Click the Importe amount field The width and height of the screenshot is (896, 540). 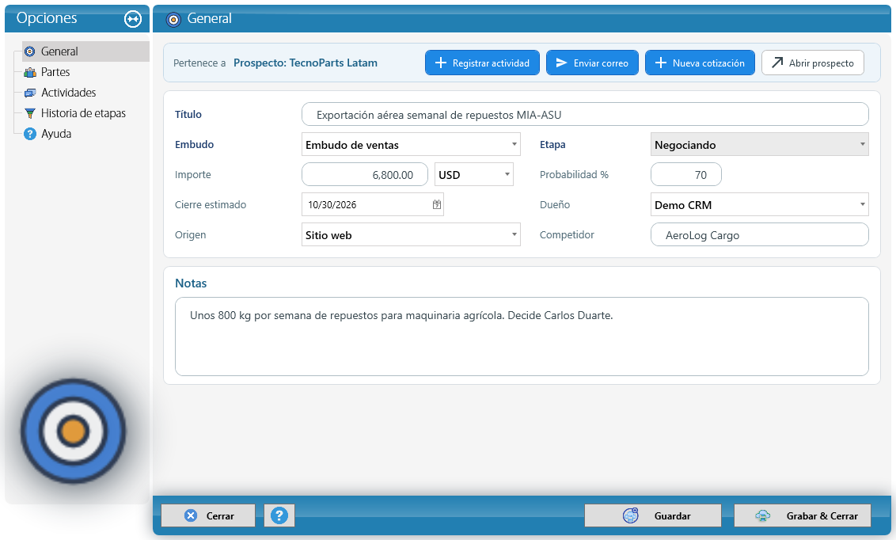tap(365, 175)
